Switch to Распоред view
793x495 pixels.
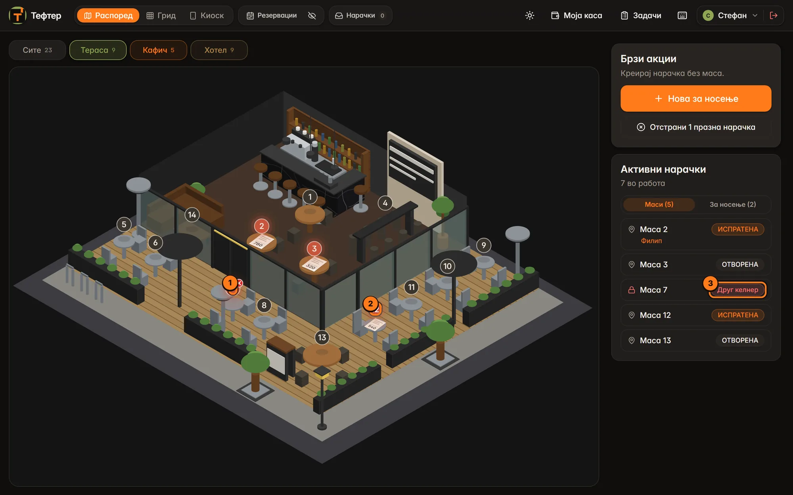[108, 15]
